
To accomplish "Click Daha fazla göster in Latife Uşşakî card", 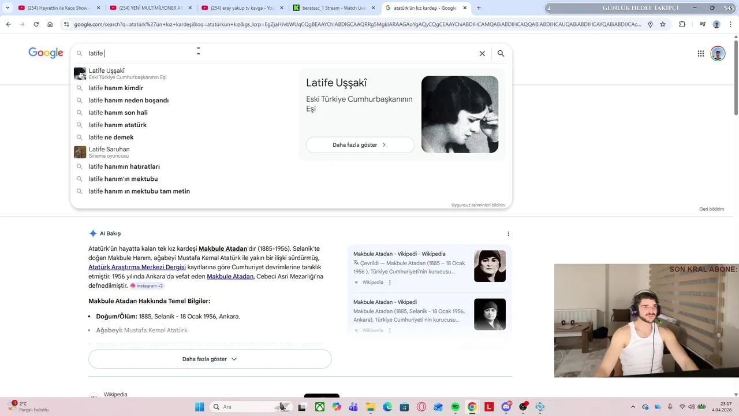I will (x=360, y=144).
